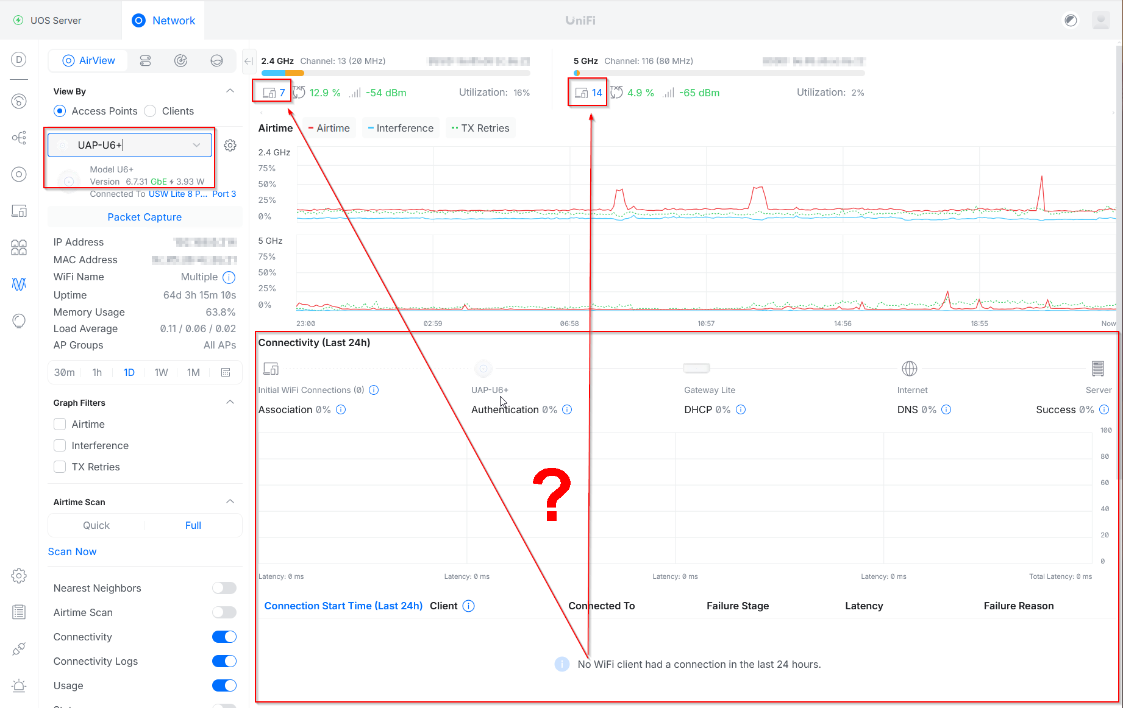Collapse the Graph Filters section

coord(230,402)
